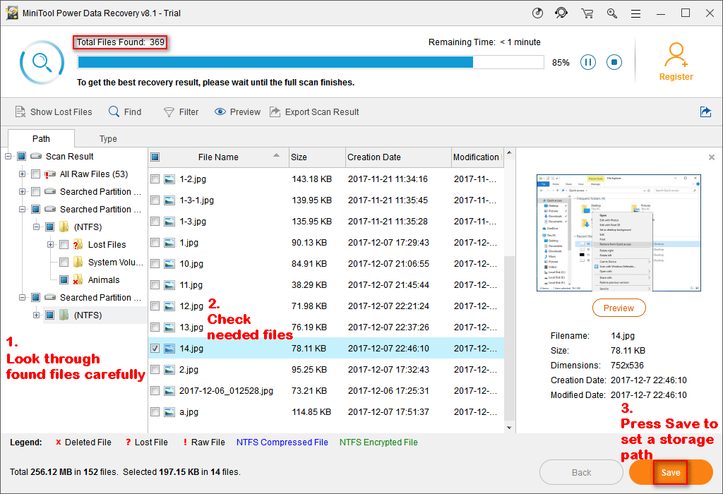Sort by the Size column header
This screenshot has width=723, height=494.
(x=317, y=157)
